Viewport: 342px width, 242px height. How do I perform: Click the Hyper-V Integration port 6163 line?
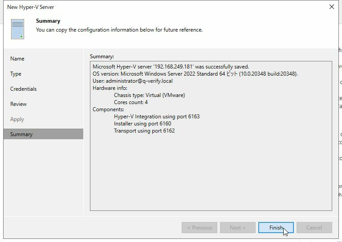157,117
